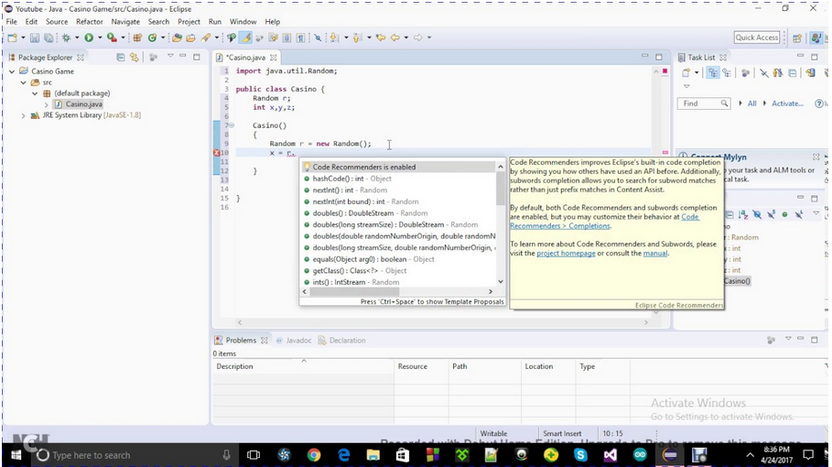Screen dimensions: 832x467
Task: Toggle Link with Editor in Package Explorer
Action: pos(134,57)
